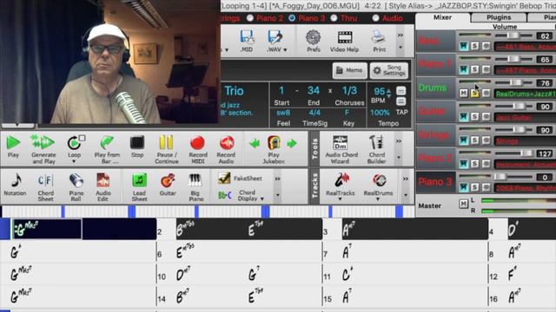This screenshot has width=556, height=312.
Task: Select the Audio track radio button
Action: point(375,18)
